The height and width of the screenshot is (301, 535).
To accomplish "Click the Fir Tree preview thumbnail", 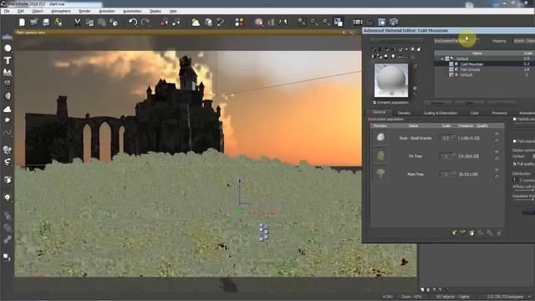I will [380, 156].
